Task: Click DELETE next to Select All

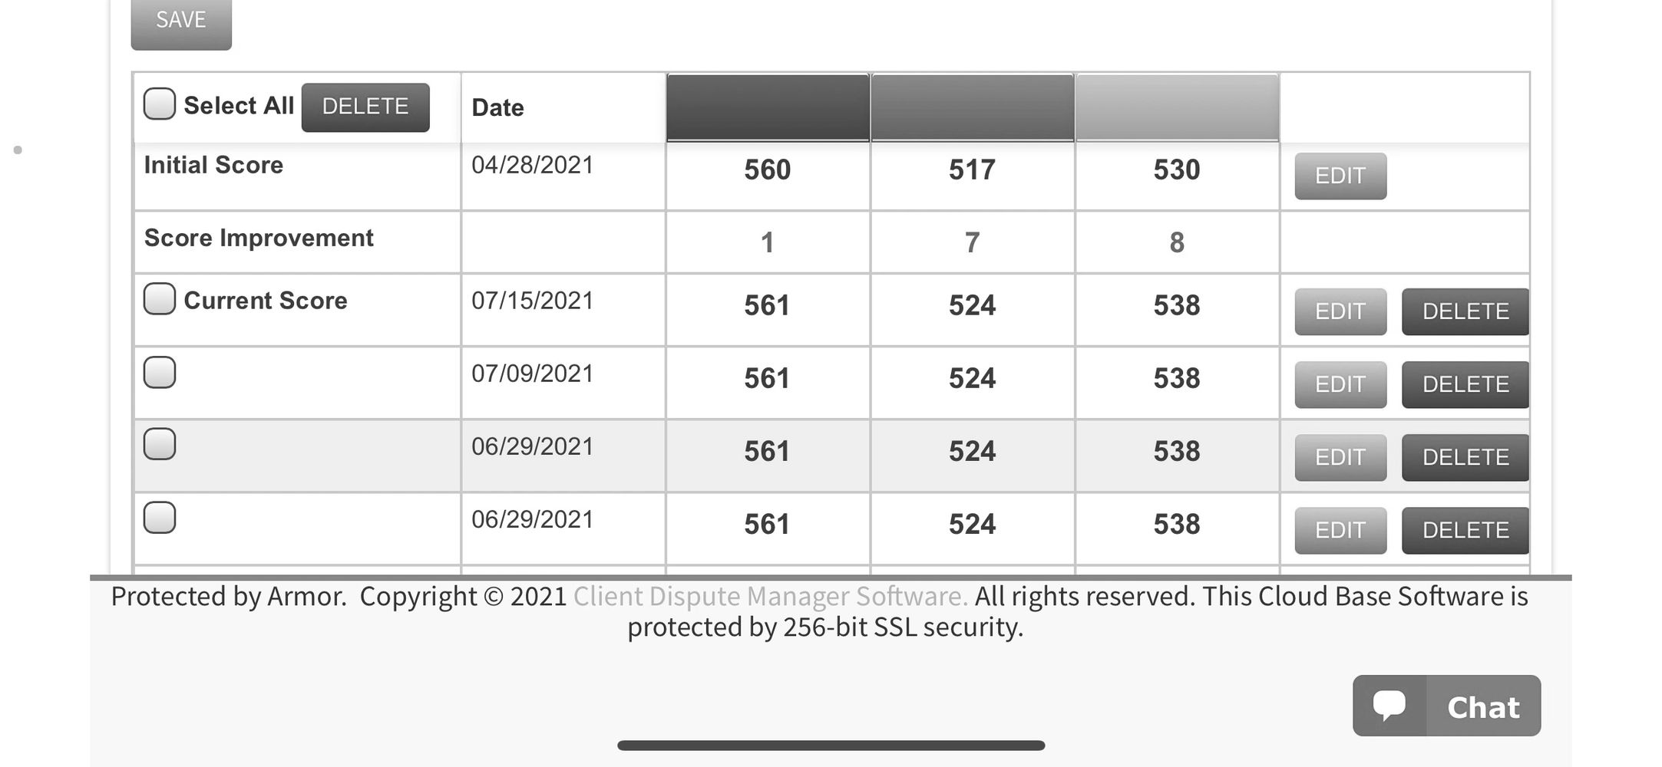Action: tap(365, 107)
